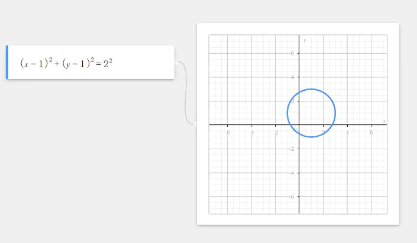Screen dimensions: 417x243
Task: Click the -6 tick label on x-axis
Action: click(x=228, y=132)
